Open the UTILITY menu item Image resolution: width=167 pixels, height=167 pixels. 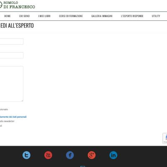(x=156, y=16)
